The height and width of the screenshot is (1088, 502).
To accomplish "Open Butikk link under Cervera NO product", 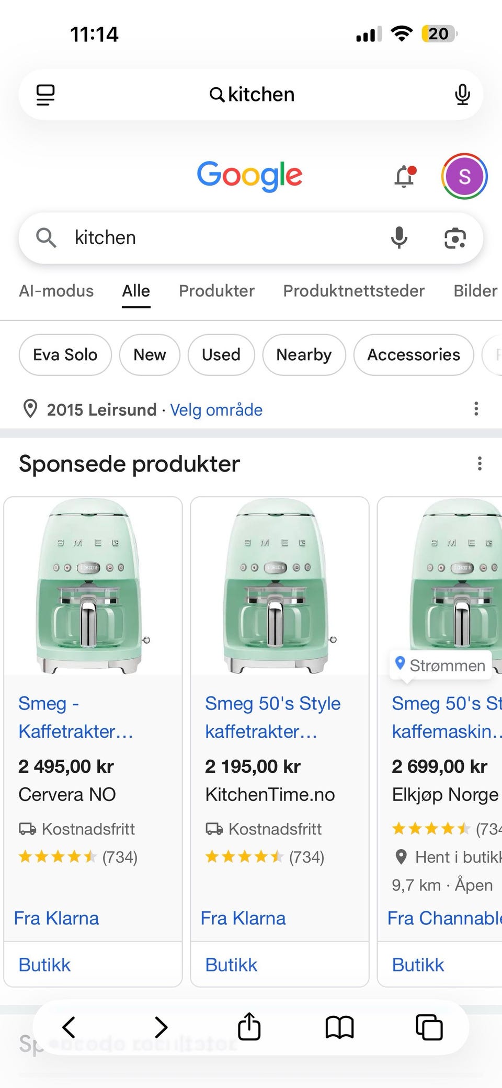I will (44, 965).
